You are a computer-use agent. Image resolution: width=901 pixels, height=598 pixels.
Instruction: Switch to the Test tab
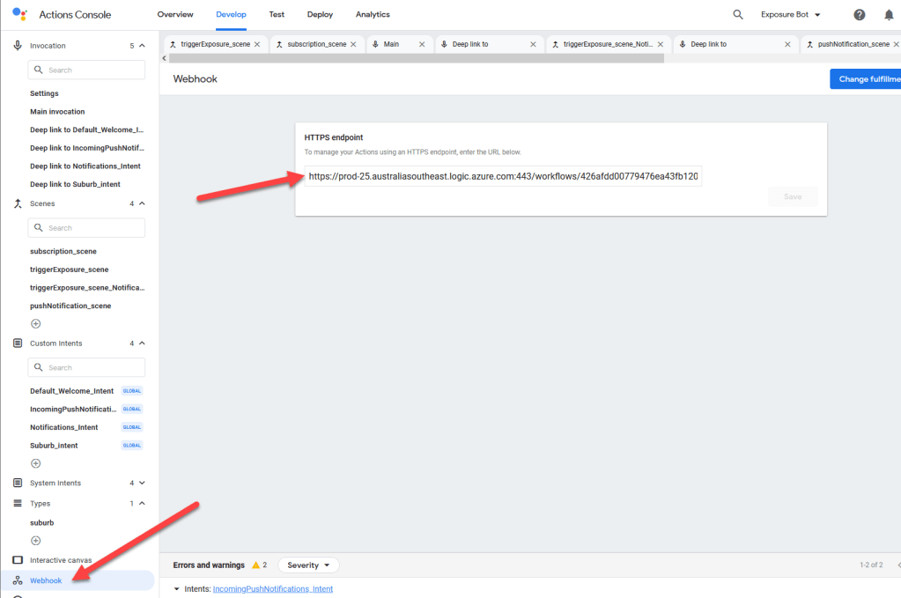276,14
